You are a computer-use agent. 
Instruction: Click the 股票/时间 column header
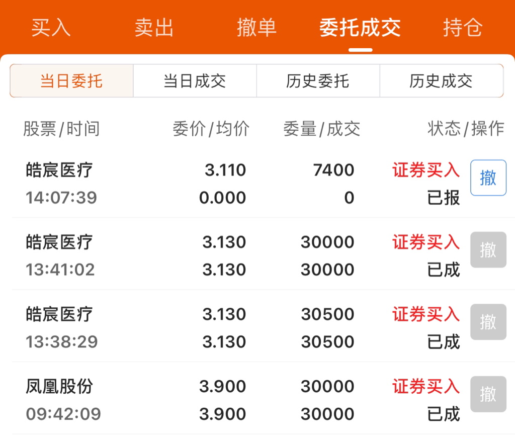[61, 128]
